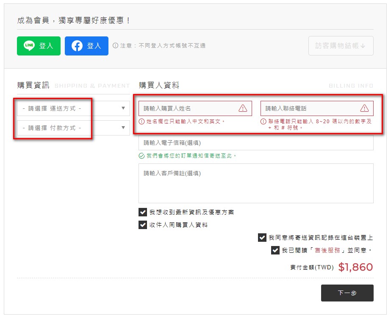
Task: Click the 下一步 button
Action: [x=347, y=293]
